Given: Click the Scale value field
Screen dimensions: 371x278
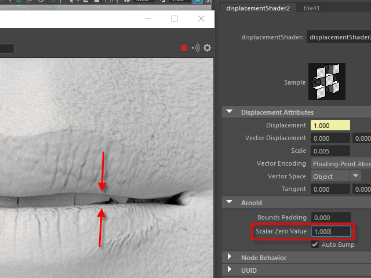Looking at the screenshot, I should coord(330,151).
